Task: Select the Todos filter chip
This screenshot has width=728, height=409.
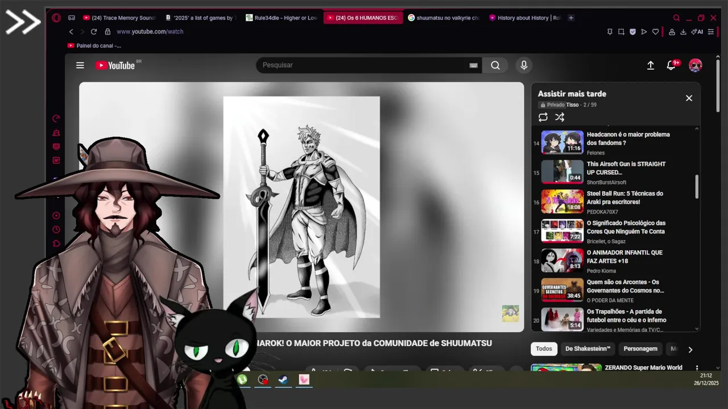Action: [x=544, y=349]
